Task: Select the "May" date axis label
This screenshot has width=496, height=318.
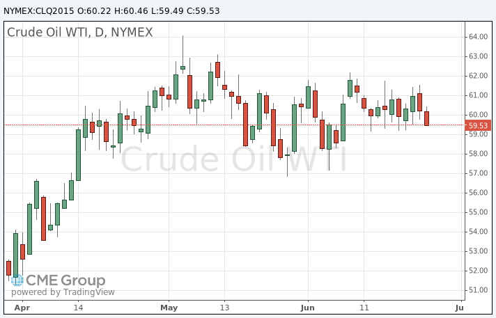Action: coord(169,307)
